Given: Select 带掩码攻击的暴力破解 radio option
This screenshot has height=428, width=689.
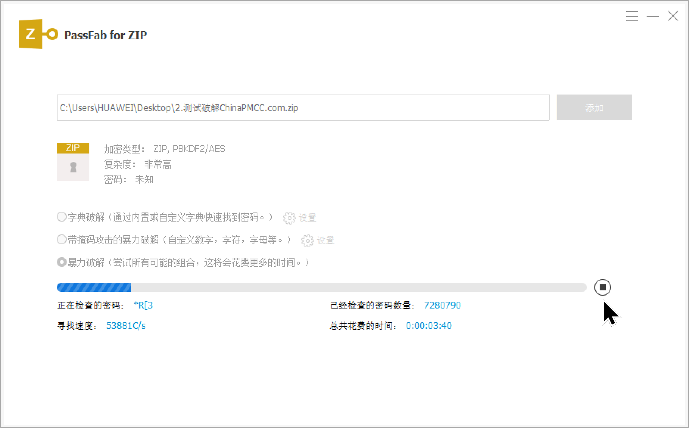Looking at the screenshot, I should click(62, 240).
